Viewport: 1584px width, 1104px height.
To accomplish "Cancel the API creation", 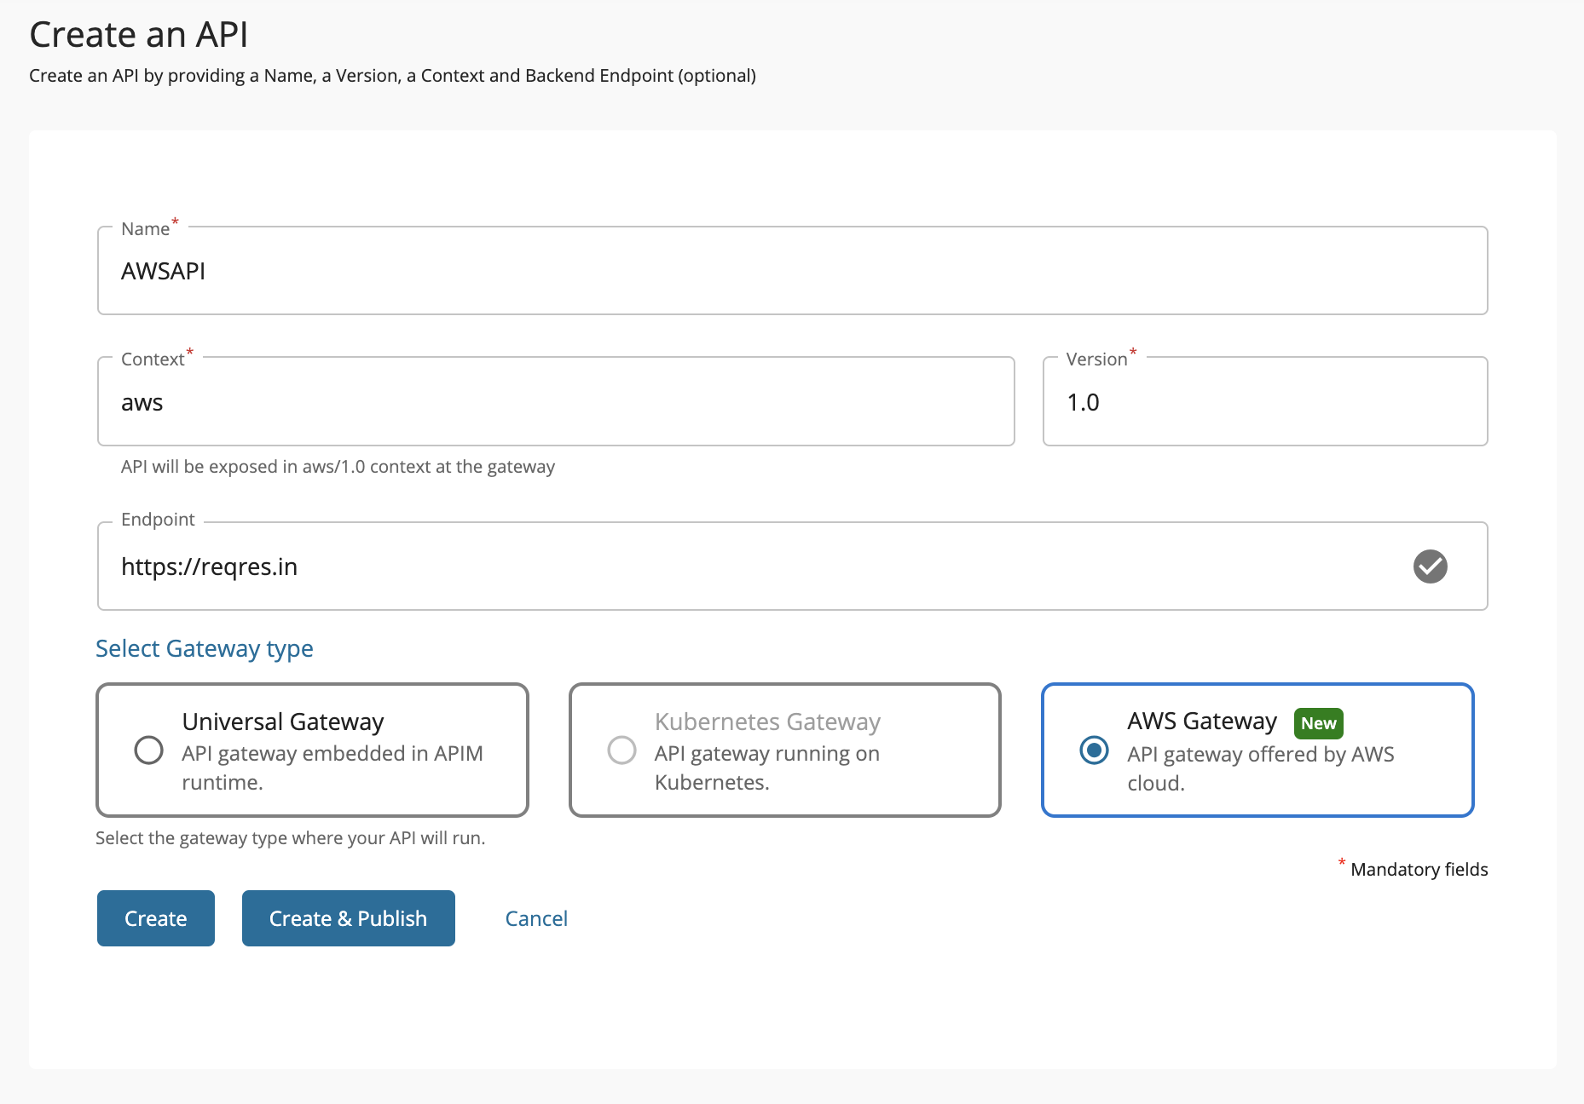I will pos(536,918).
